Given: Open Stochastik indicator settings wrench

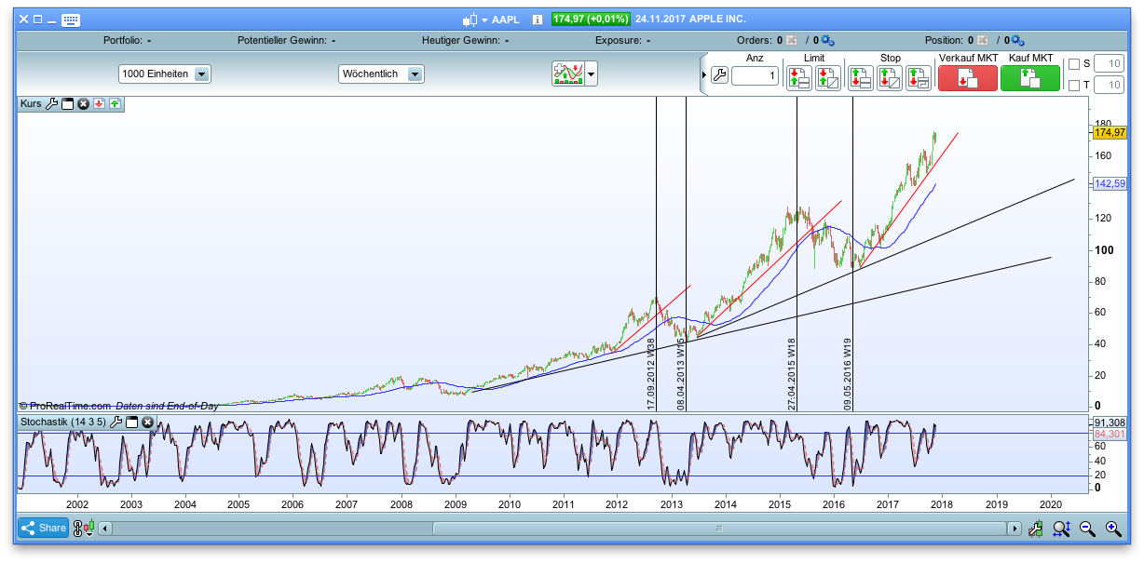Looking at the screenshot, I should pyautogui.click(x=116, y=422).
